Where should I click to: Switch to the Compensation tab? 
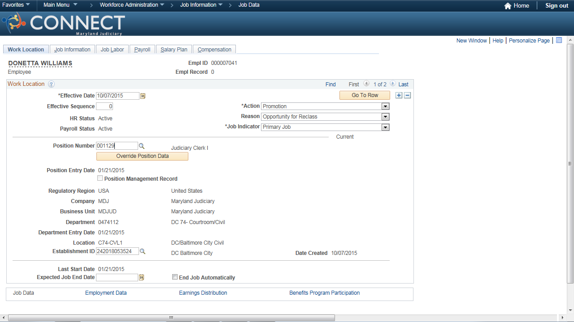[x=214, y=50]
